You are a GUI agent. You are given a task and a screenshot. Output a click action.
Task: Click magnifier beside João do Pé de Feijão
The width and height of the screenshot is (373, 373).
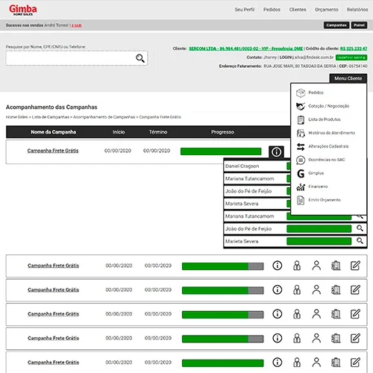pyautogui.click(x=360, y=228)
